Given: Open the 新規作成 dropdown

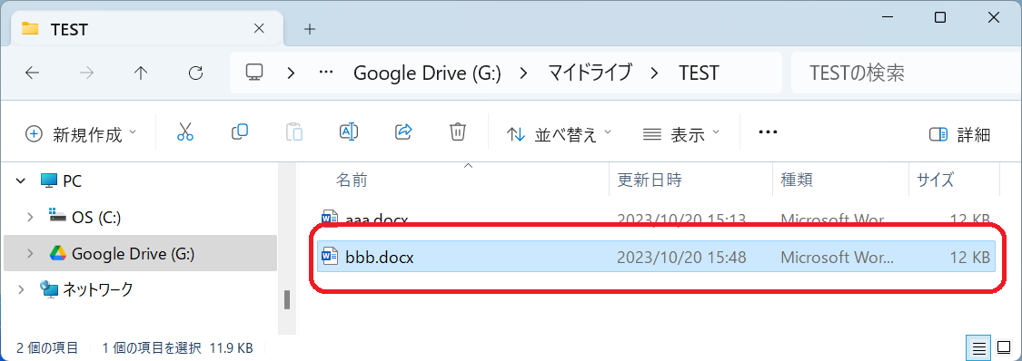Looking at the screenshot, I should [82, 134].
